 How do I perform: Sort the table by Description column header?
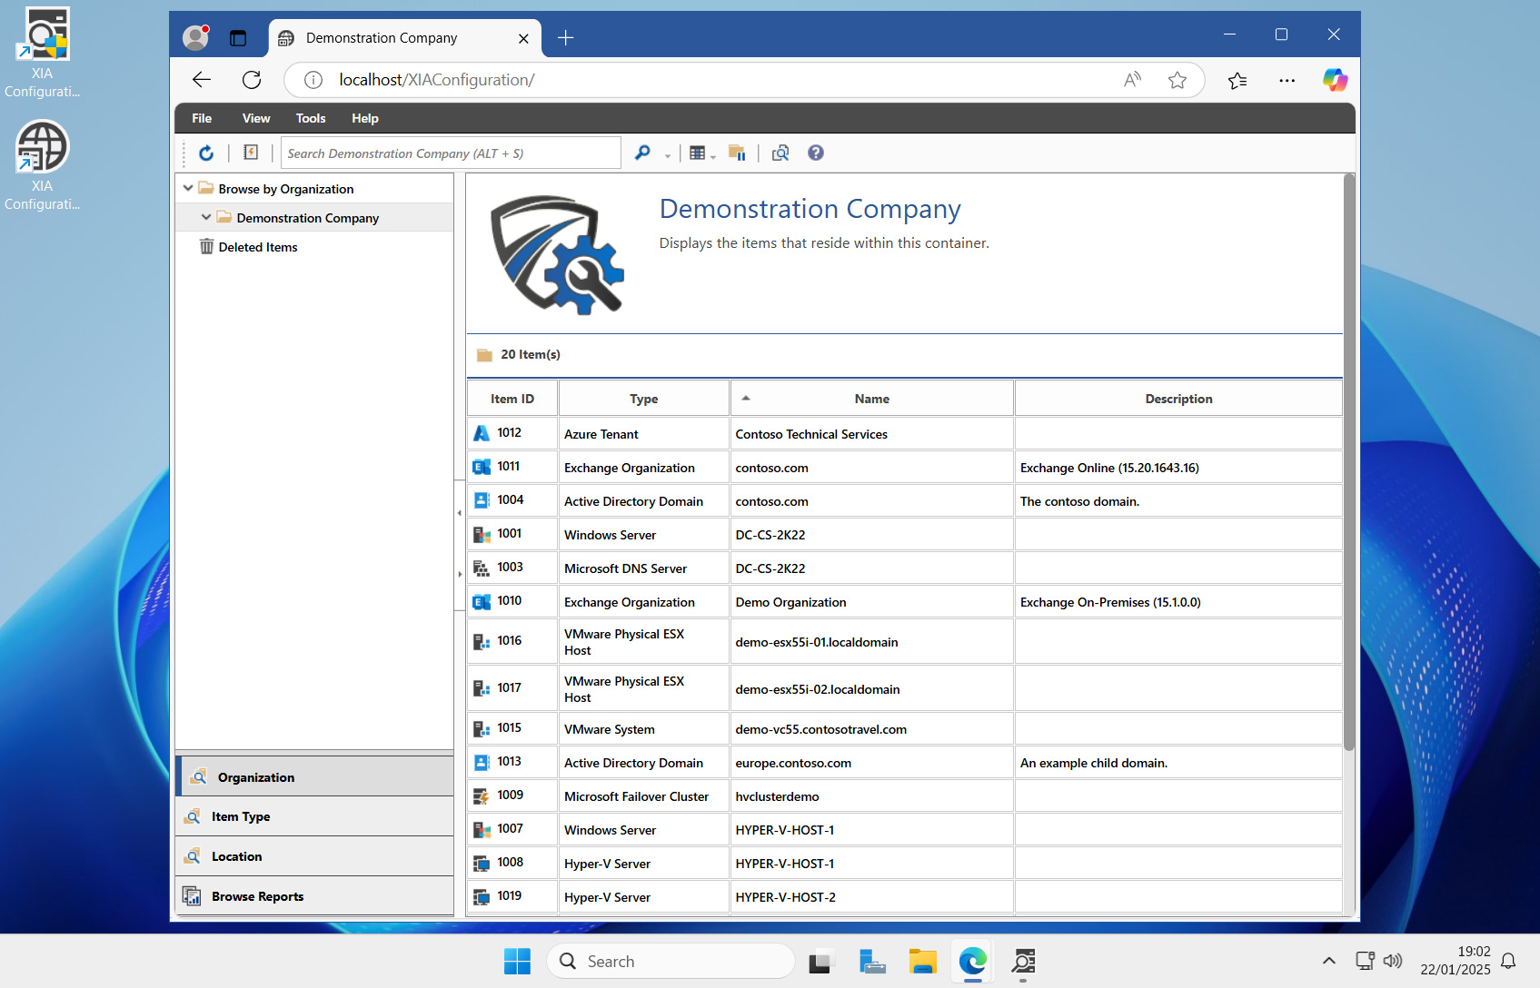[x=1177, y=399]
